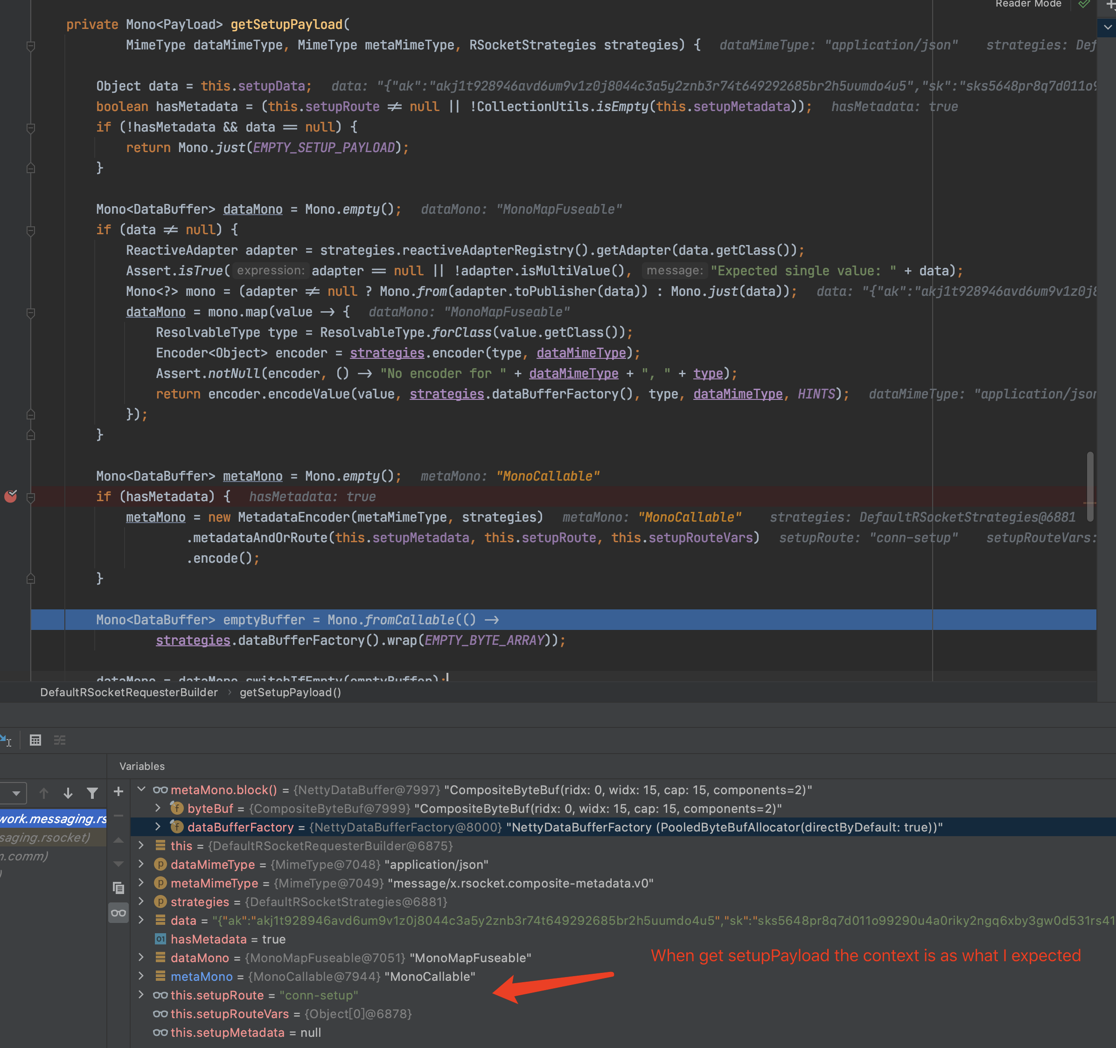Click the parameter icon beside dataMimeType

coord(160,865)
